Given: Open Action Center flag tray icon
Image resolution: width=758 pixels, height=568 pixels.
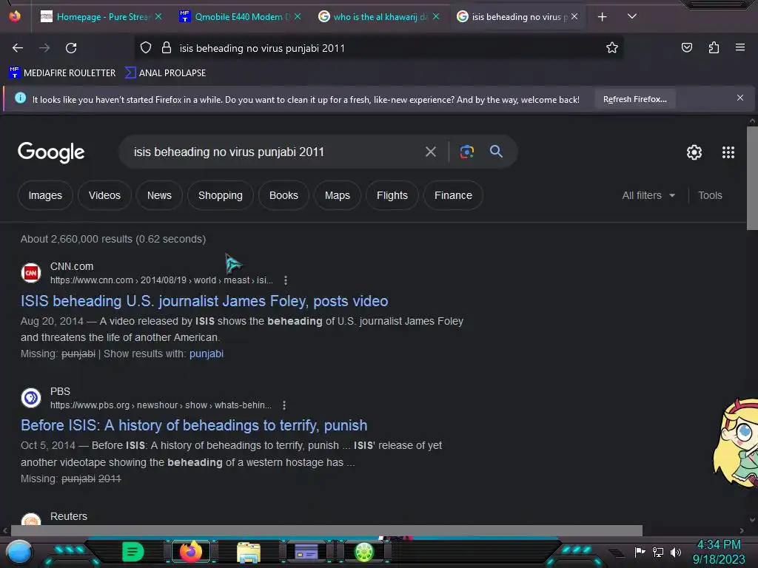Looking at the screenshot, I should point(640,552).
